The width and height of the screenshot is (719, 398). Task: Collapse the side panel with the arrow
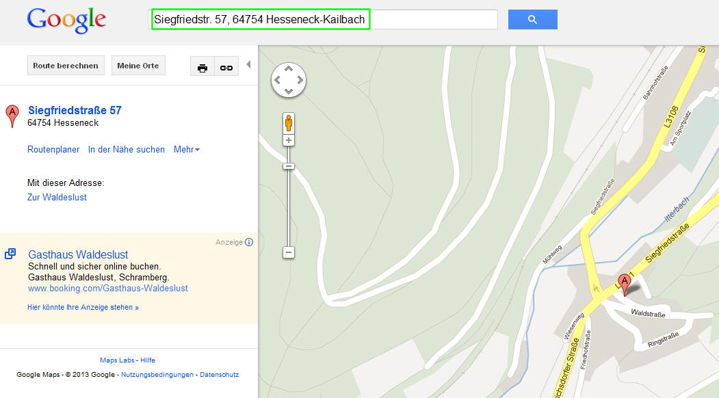(248, 65)
